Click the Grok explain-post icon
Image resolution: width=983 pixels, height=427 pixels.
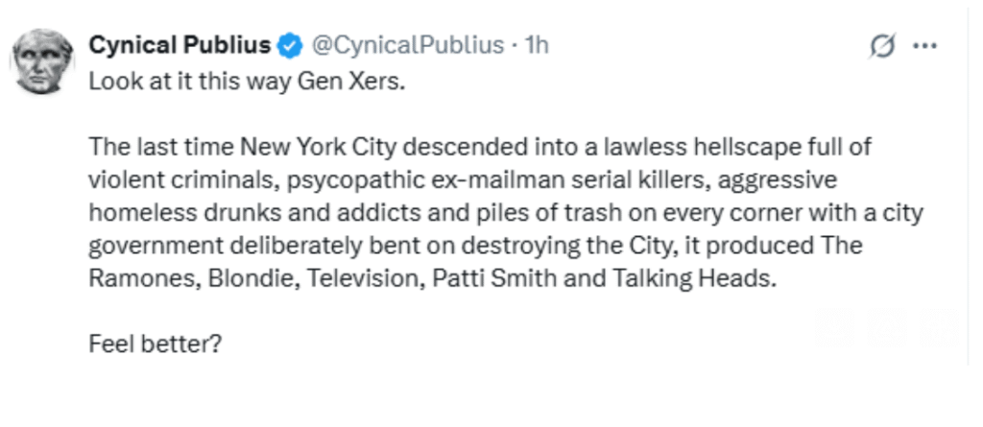click(x=880, y=46)
